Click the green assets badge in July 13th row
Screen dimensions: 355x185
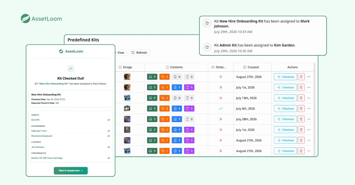tap(152, 98)
